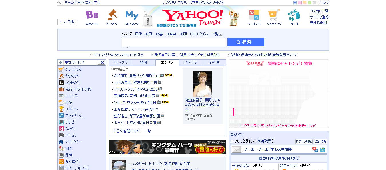Image resolution: width=386 pixels, height=170 pixels.
Task: Open headline AKB篠田、板野らとの確執告白
Action: coord(136,76)
